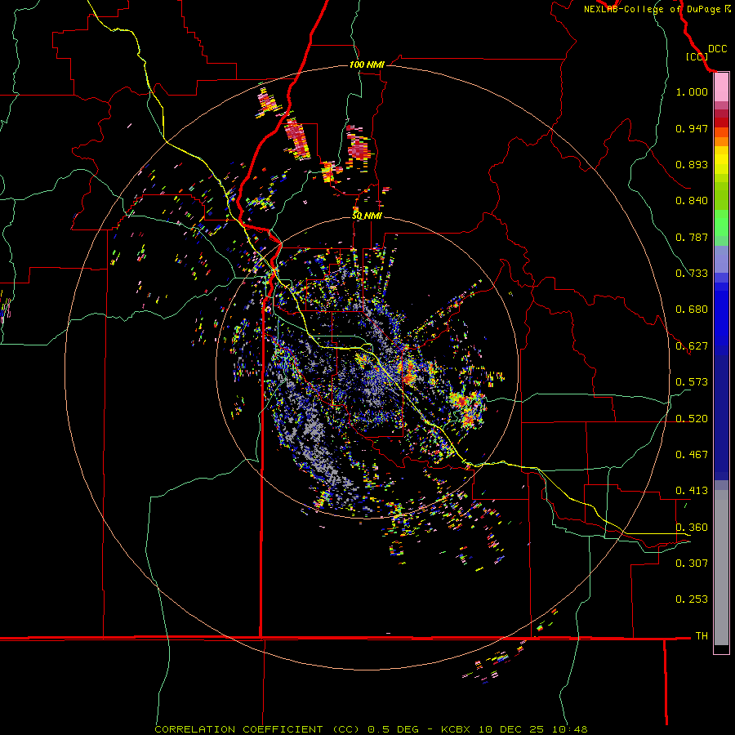Click the 100 NMI range ring label
Image resolution: width=735 pixels, height=735 pixels.
(367, 65)
